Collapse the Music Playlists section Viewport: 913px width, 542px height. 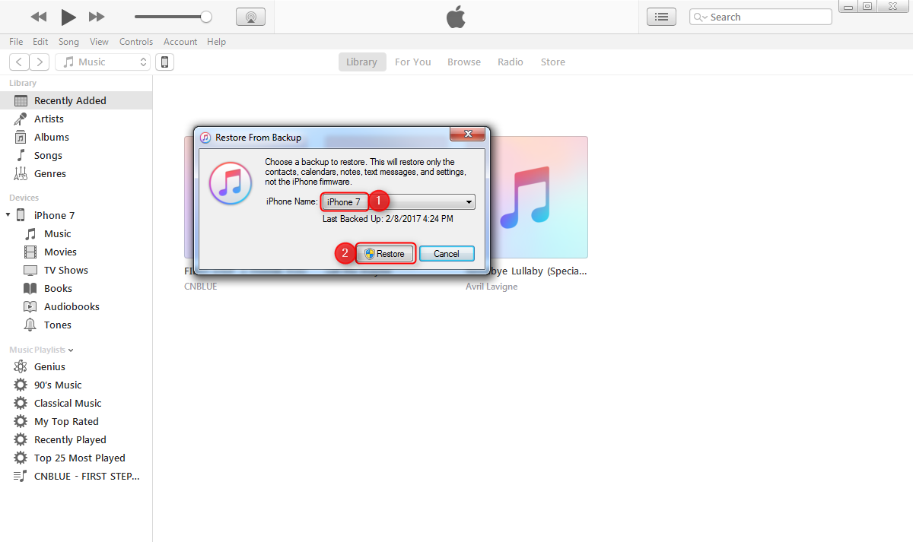coord(71,350)
